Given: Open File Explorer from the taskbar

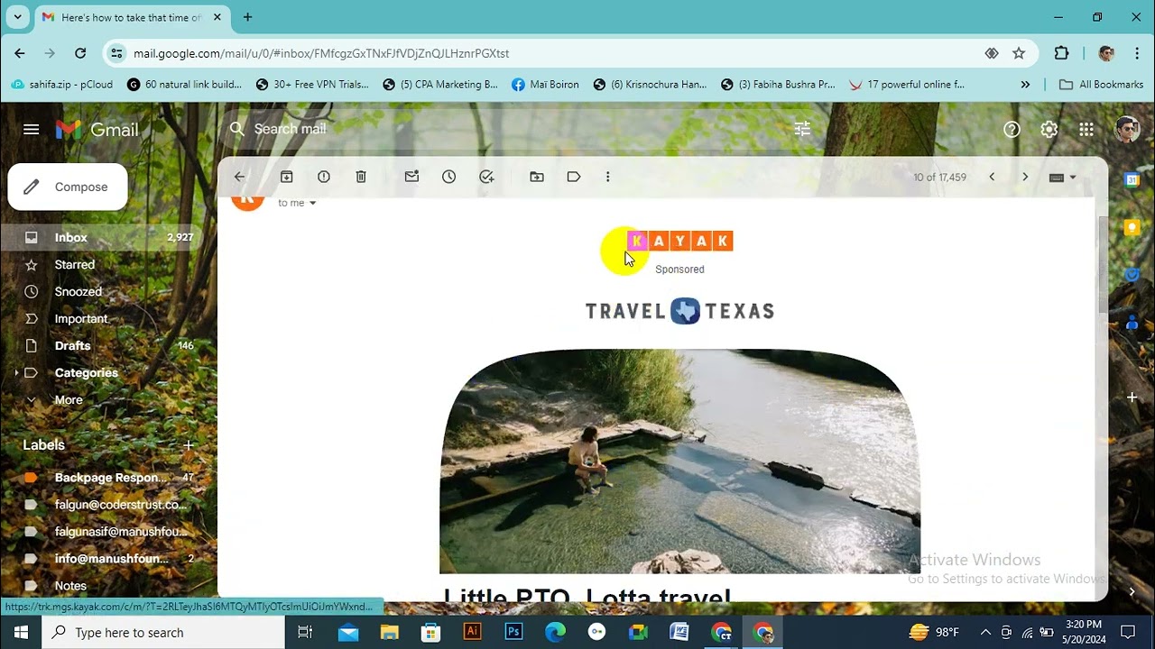Looking at the screenshot, I should pyautogui.click(x=389, y=632).
